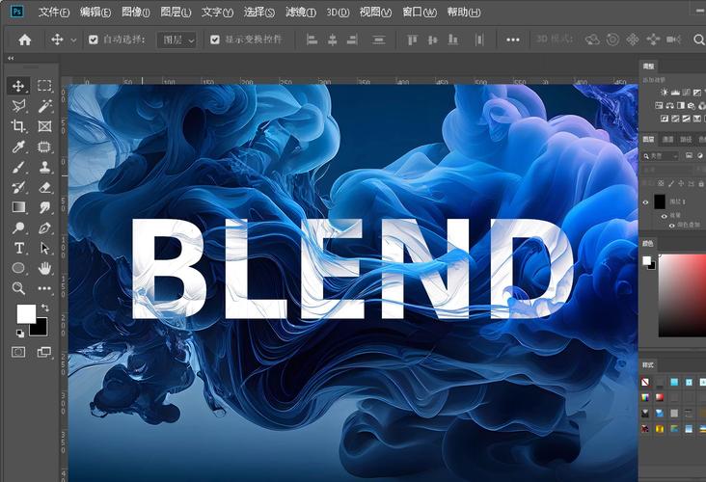The width and height of the screenshot is (706, 482).
Task: Select the Eyedropper tool
Action: (x=18, y=147)
